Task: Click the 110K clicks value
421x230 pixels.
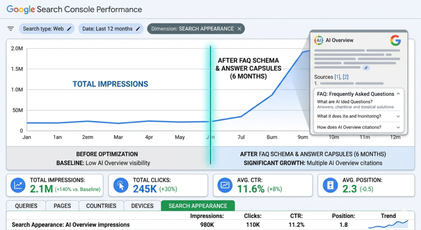Action: tap(253, 225)
